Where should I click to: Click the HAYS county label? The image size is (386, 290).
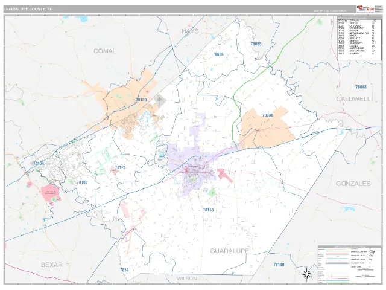coord(190,31)
